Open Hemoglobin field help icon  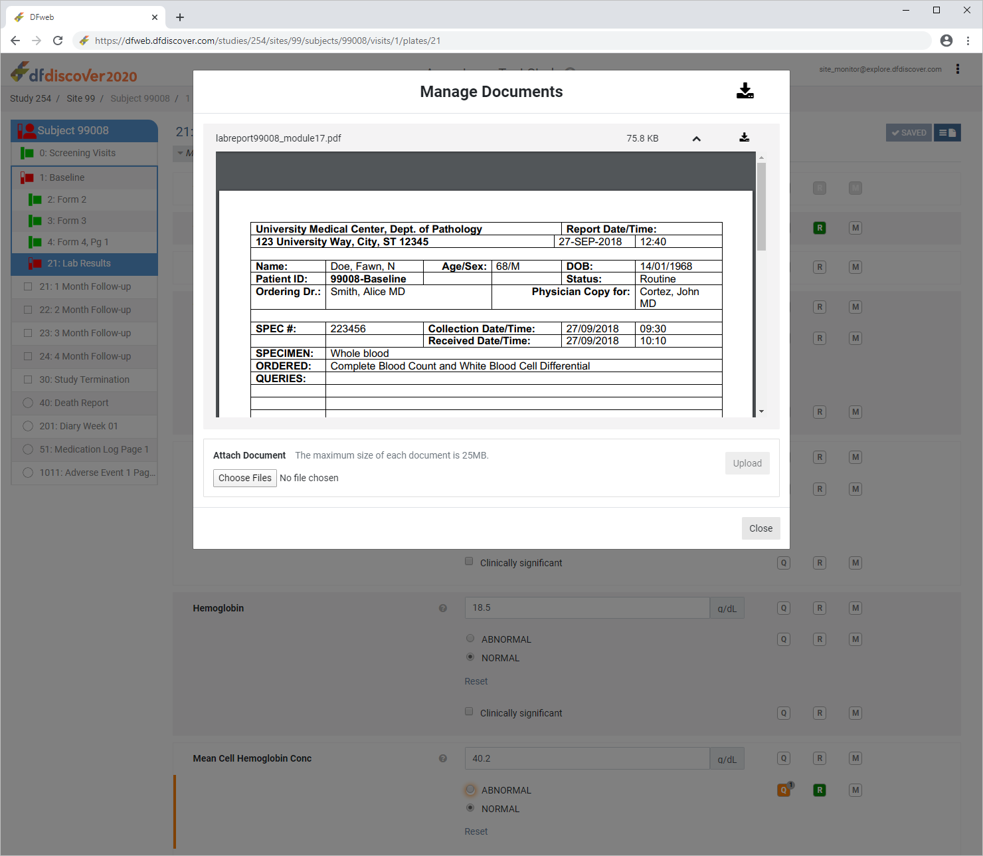443,608
